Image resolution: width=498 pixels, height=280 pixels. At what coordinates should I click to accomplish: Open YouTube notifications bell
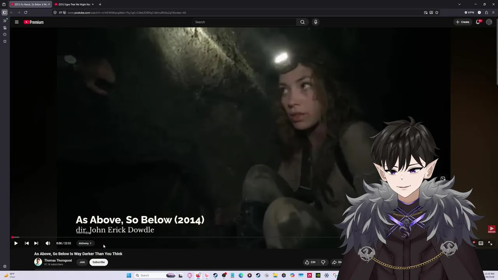pyautogui.click(x=478, y=22)
